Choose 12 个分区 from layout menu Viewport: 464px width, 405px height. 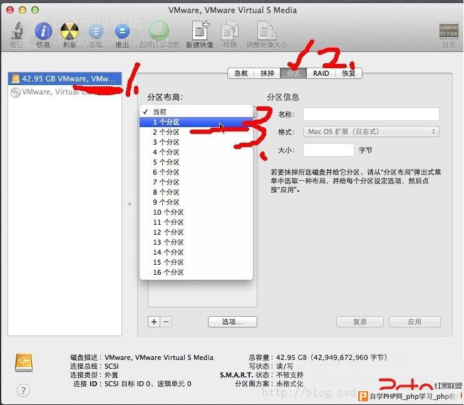click(x=196, y=232)
